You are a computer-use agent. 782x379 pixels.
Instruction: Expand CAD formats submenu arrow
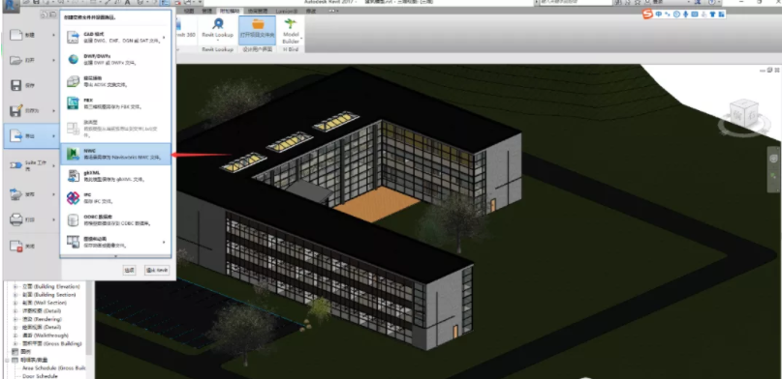pos(164,37)
